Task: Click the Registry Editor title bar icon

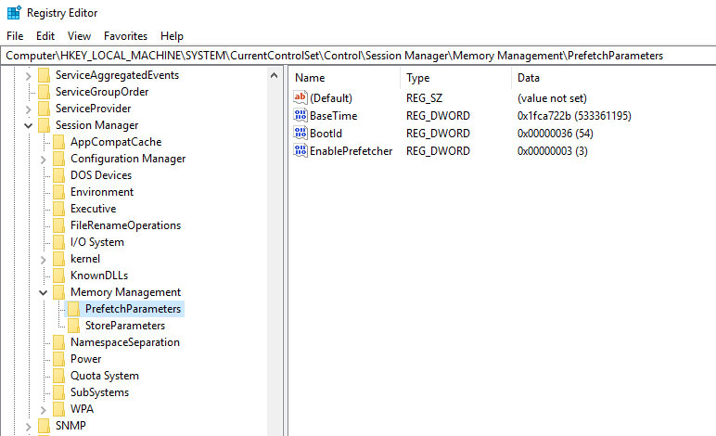Action: (x=13, y=12)
